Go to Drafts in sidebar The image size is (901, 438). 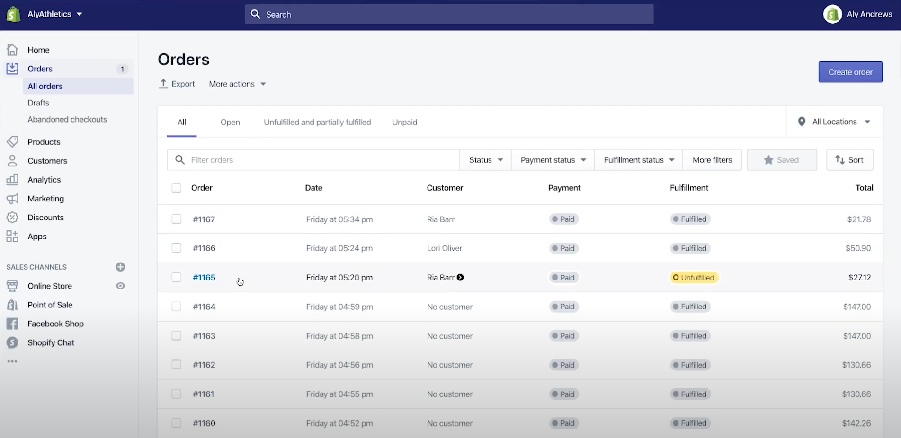38,103
